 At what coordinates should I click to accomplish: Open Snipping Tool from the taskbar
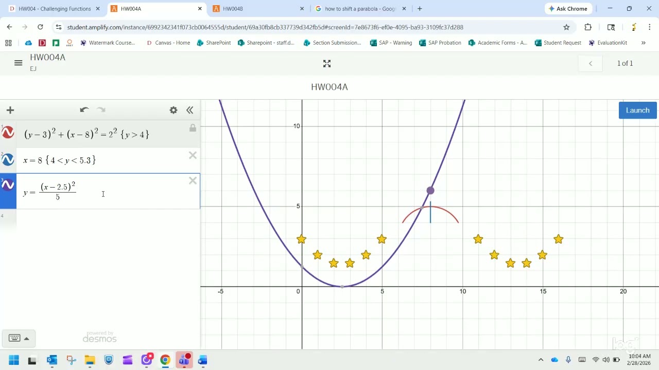click(x=71, y=360)
